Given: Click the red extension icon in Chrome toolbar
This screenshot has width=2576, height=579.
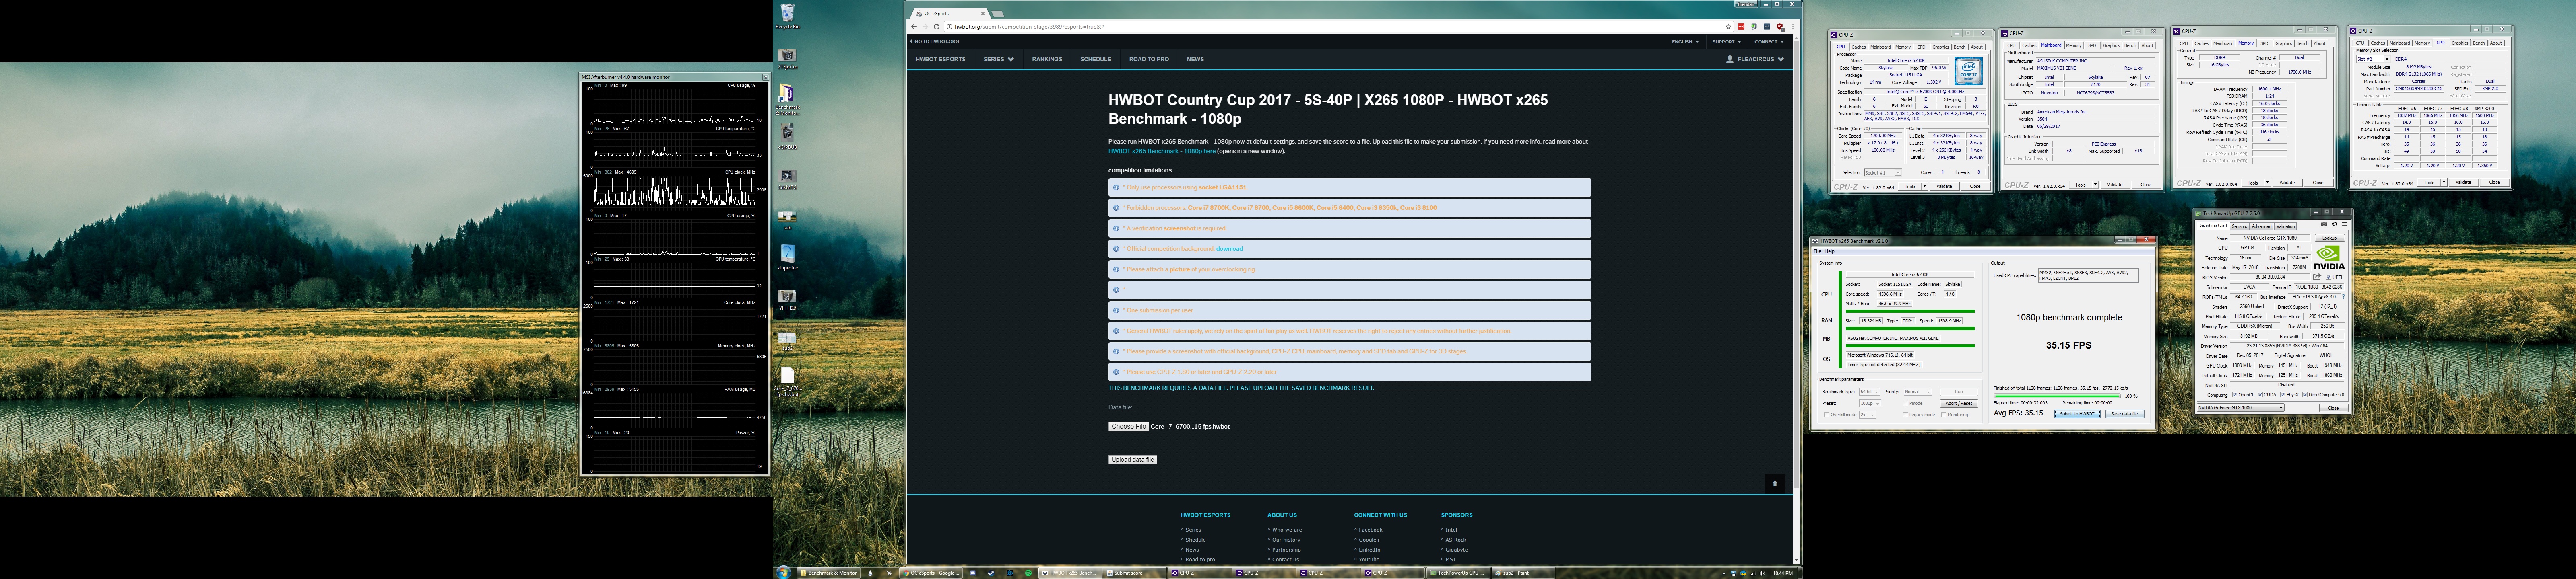Looking at the screenshot, I should pyautogui.click(x=1741, y=27).
